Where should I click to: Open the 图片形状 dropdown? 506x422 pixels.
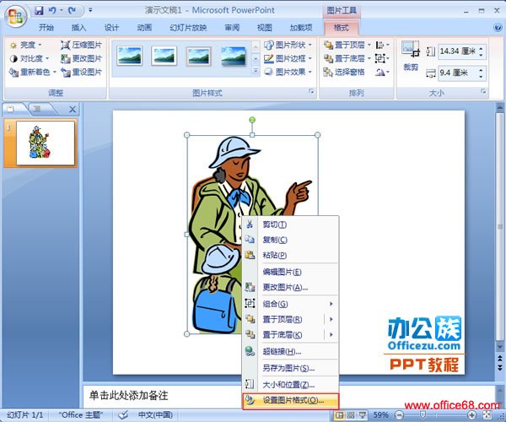click(x=288, y=45)
